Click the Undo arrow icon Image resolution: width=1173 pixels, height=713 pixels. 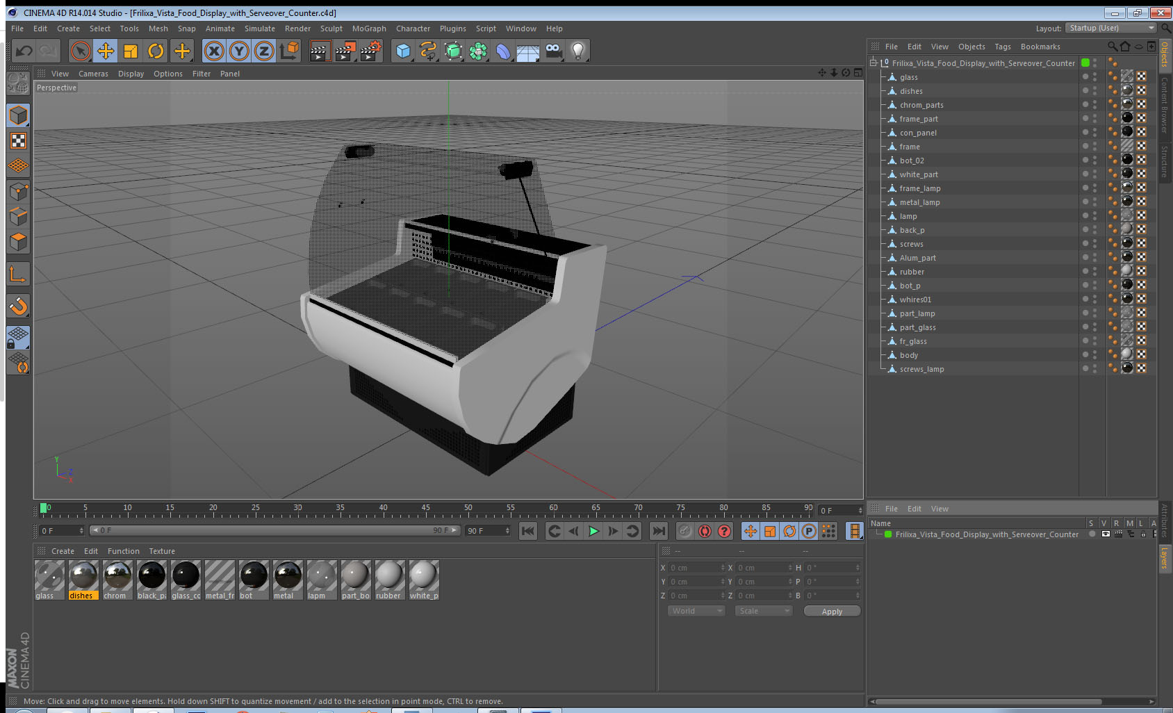tap(24, 51)
